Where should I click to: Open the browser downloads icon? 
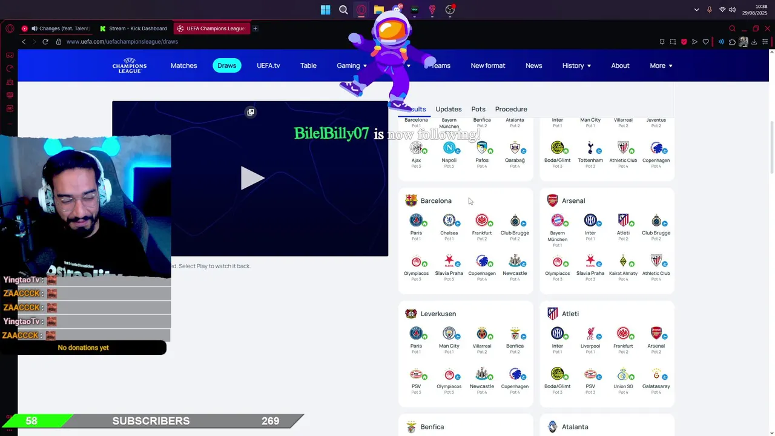click(x=754, y=42)
